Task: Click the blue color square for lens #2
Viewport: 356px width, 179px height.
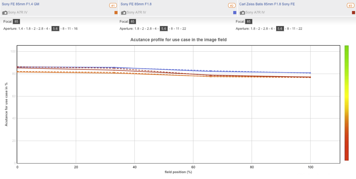Action: (x=235, y=12)
